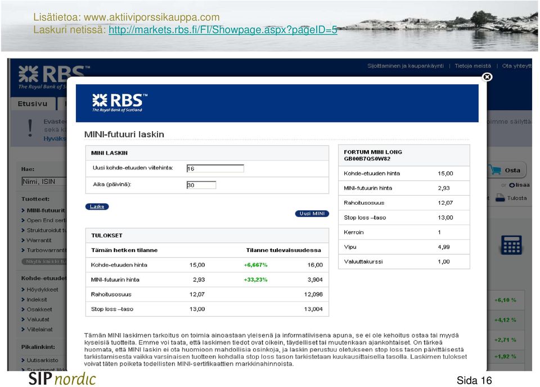Open the Ota yhteyttä menu item
The height and width of the screenshot is (387, 540).
point(517,66)
